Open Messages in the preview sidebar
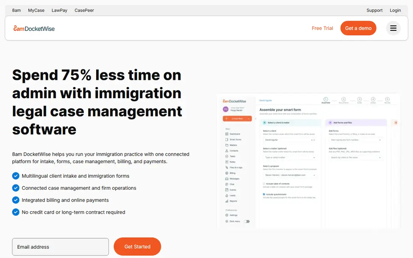Image resolution: width=413 pixels, height=258 pixels. [232, 178]
